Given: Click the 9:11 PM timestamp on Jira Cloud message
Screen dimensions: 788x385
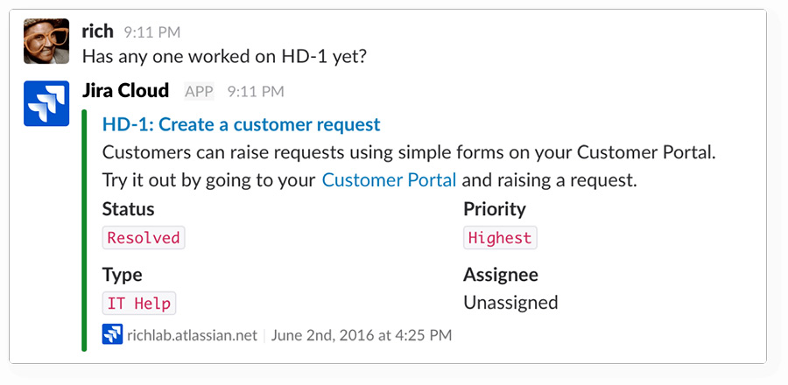Looking at the screenshot, I should (x=256, y=91).
